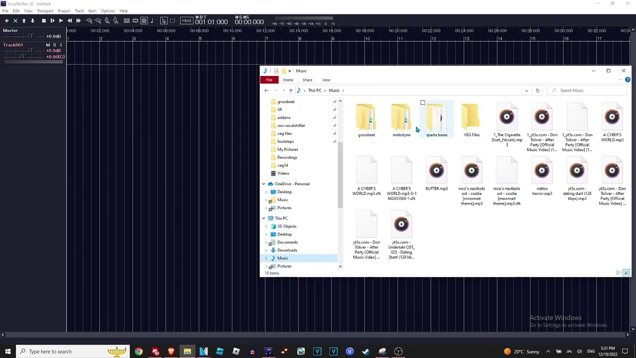Open Chrome from the taskbar
The width and height of the screenshot is (636, 358).
pyautogui.click(x=139, y=352)
